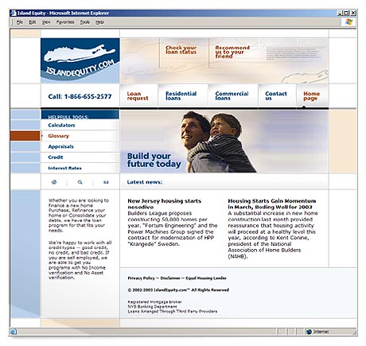Image resolution: width=366 pixels, height=346 pixels.
Task: Open the Glossary tool link
Action: point(58,136)
